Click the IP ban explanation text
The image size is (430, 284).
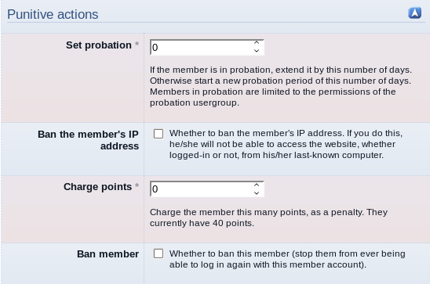(x=286, y=144)
